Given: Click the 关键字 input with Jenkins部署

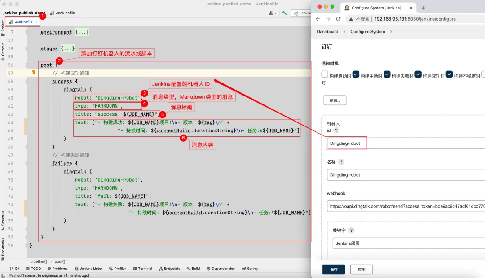Looking at the screenshot, I should point(409,243).
